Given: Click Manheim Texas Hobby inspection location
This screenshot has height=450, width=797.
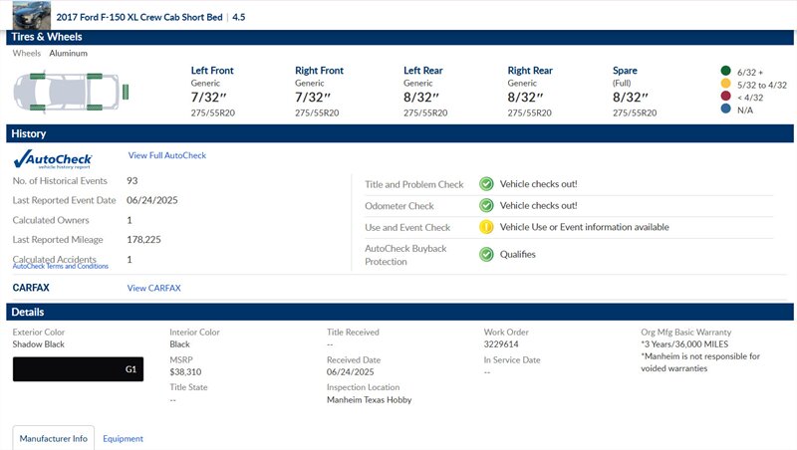Looking at the screenshot, I should (369, 399).
